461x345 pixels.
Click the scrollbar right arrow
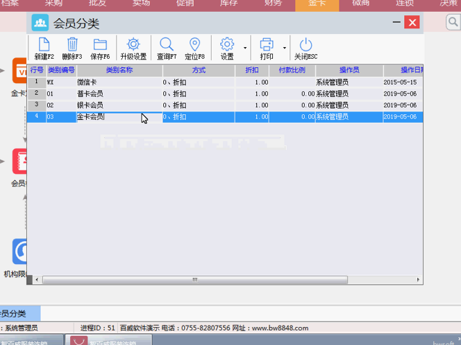[418, 280]
